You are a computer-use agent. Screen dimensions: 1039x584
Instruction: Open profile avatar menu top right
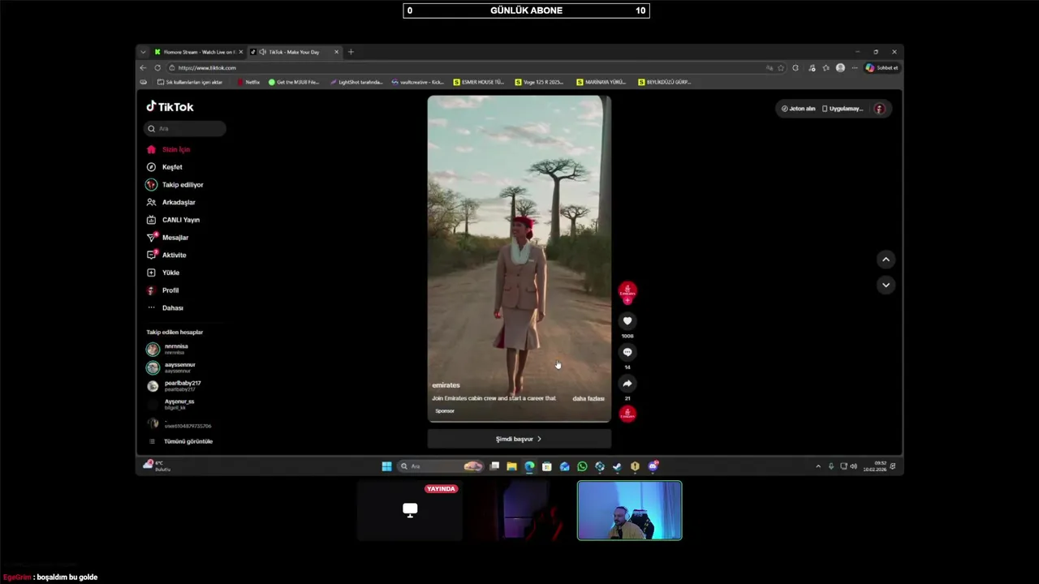click(x=879, y=109)
